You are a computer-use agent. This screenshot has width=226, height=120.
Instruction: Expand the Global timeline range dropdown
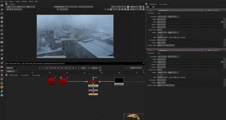point(11,71)
